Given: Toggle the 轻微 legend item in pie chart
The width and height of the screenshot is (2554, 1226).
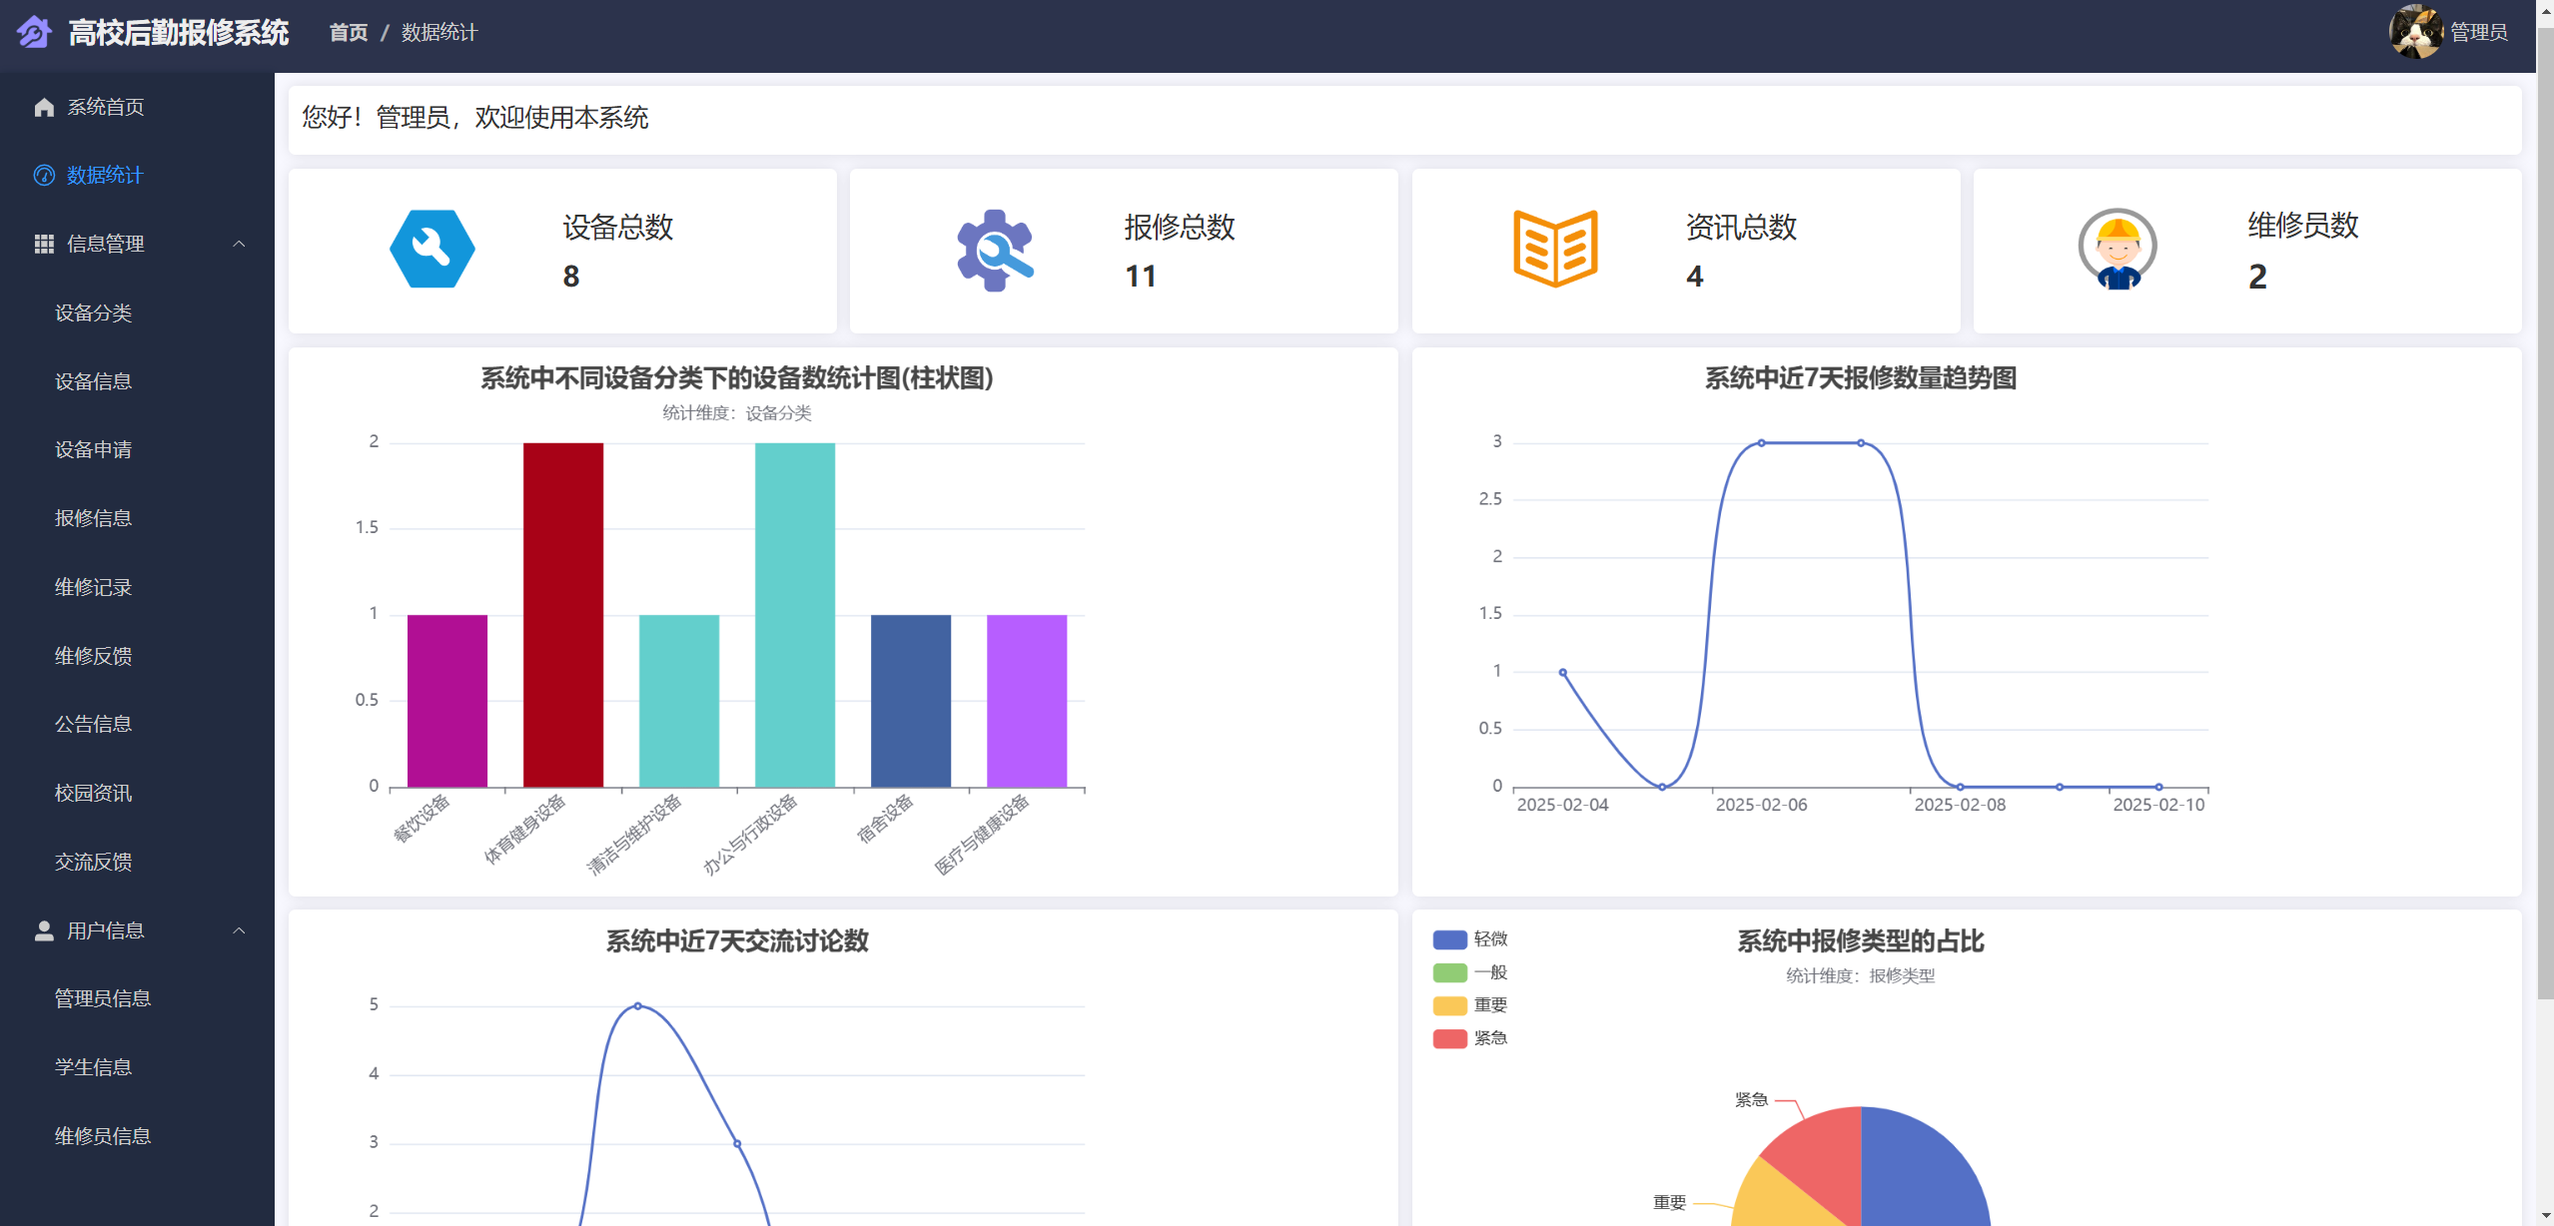Looking at the screenshot, I should click(x=1488, y=939).
